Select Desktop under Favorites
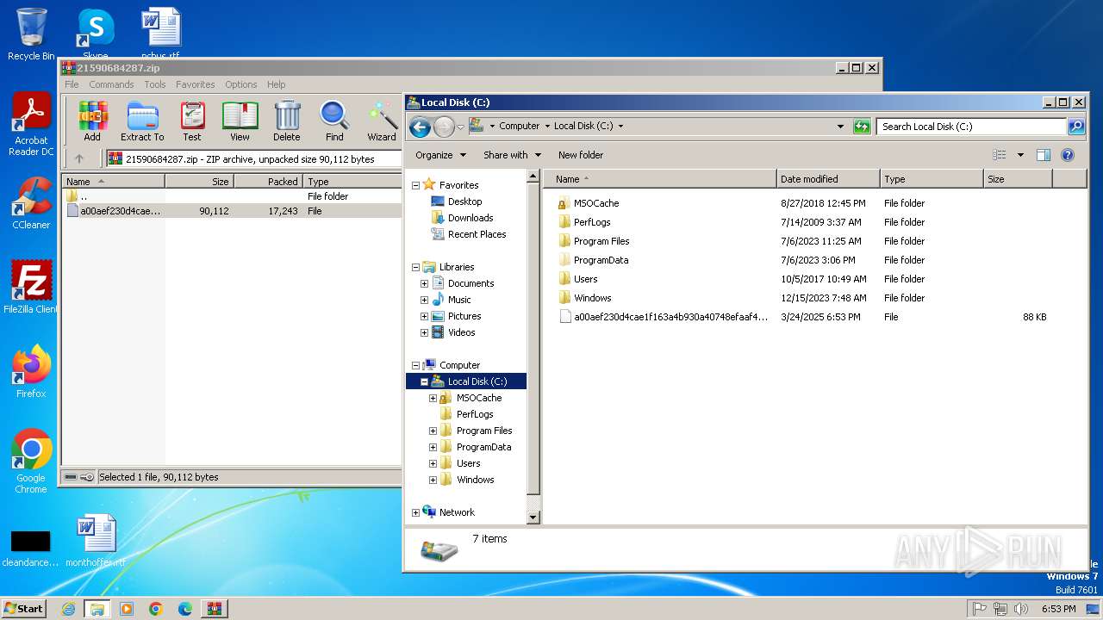 point(464,201)
